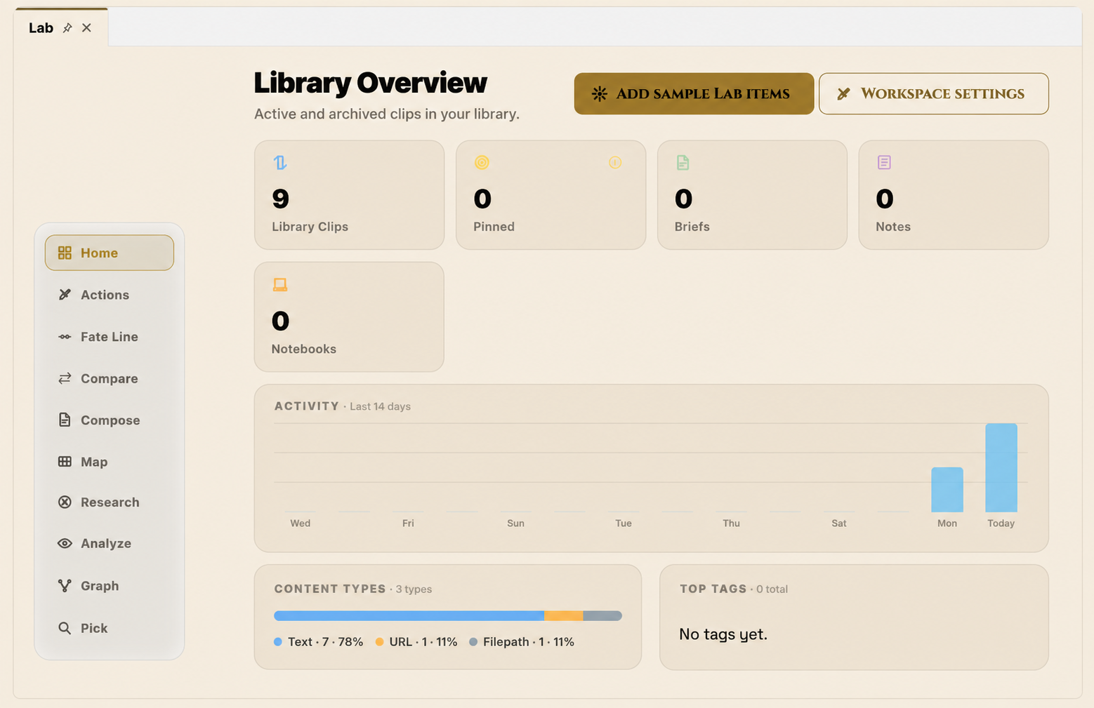Click the Compose document icon
Screen dimensions: 1094x708
coord(65,420)
